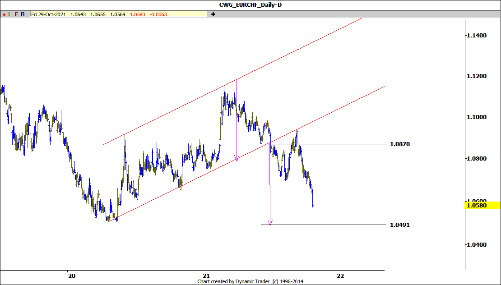Click the open value 1.0643
Screen dimensions: 501x285
click(78, 14)
